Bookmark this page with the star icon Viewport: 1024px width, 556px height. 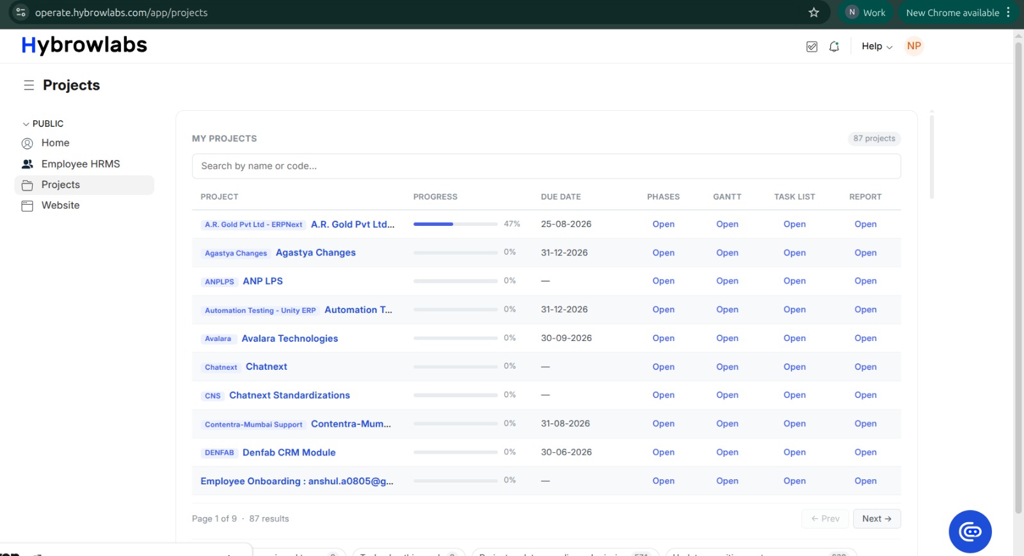pyautogui.click(x=813, y=13)
